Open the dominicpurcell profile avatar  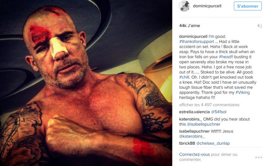point(184,6)
